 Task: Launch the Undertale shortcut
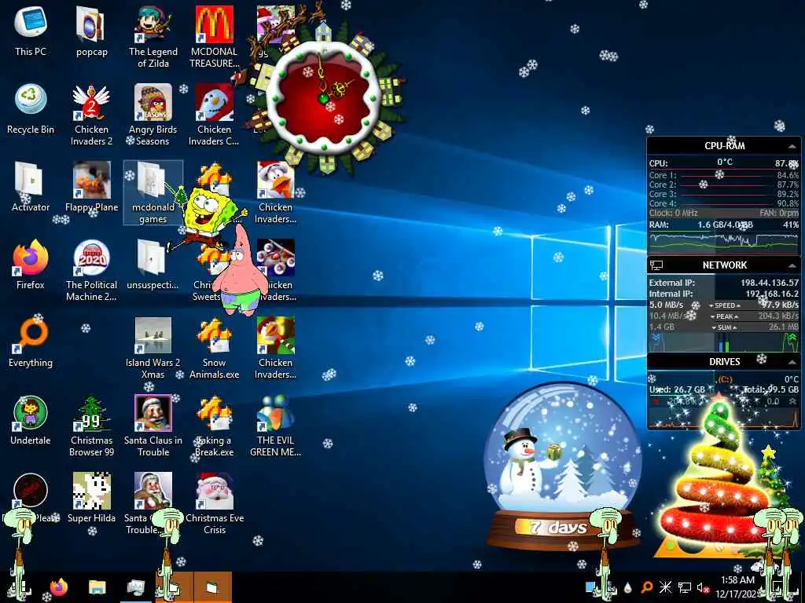[31, 419]
